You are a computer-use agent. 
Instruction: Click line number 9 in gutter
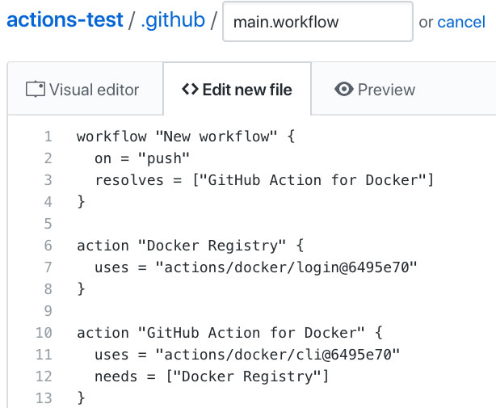[x=48, y=311]
